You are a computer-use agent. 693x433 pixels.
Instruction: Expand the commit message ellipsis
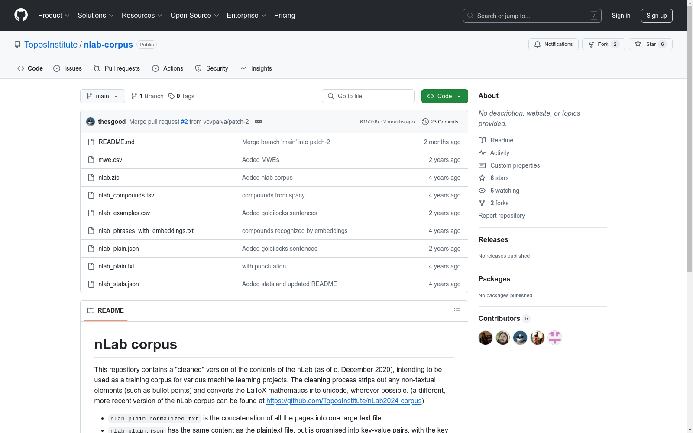click(259, 122)
